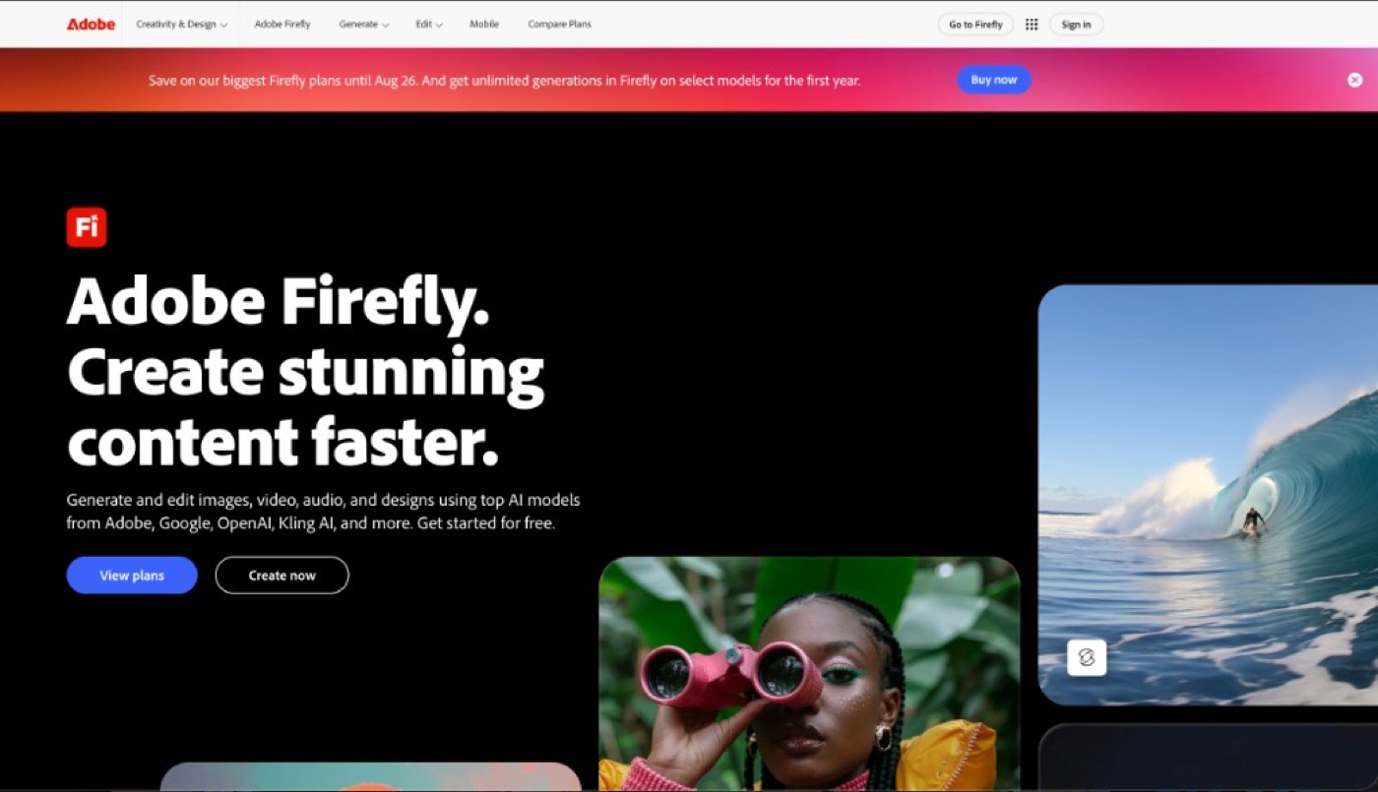Click the Adobe logo in the header
This screenshot has width=1378, height=792.
[x=91, y=24]
